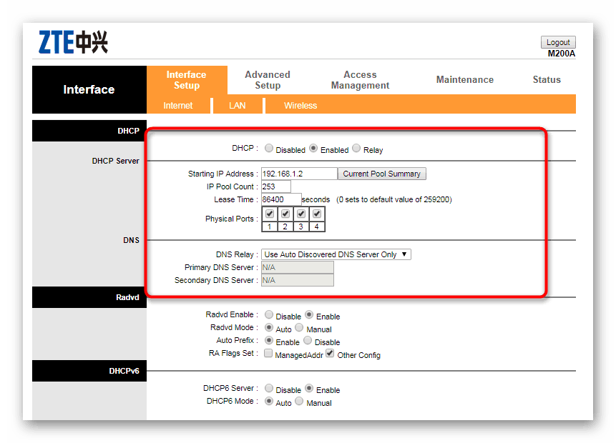Switch to the Advanced Setup tab
The width and height of the screenshot is (616, 443).
click(268, 79)
